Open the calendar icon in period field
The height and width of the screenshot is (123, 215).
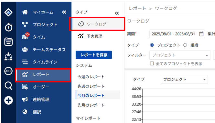click(201, 34)
